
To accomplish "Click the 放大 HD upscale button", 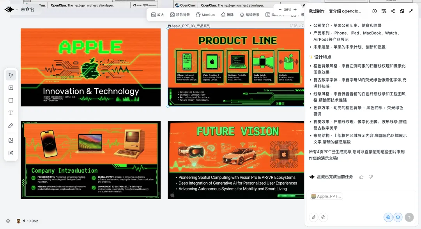I will 157,15.
